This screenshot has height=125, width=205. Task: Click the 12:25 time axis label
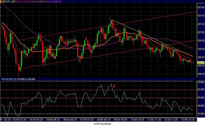(175, 120)
